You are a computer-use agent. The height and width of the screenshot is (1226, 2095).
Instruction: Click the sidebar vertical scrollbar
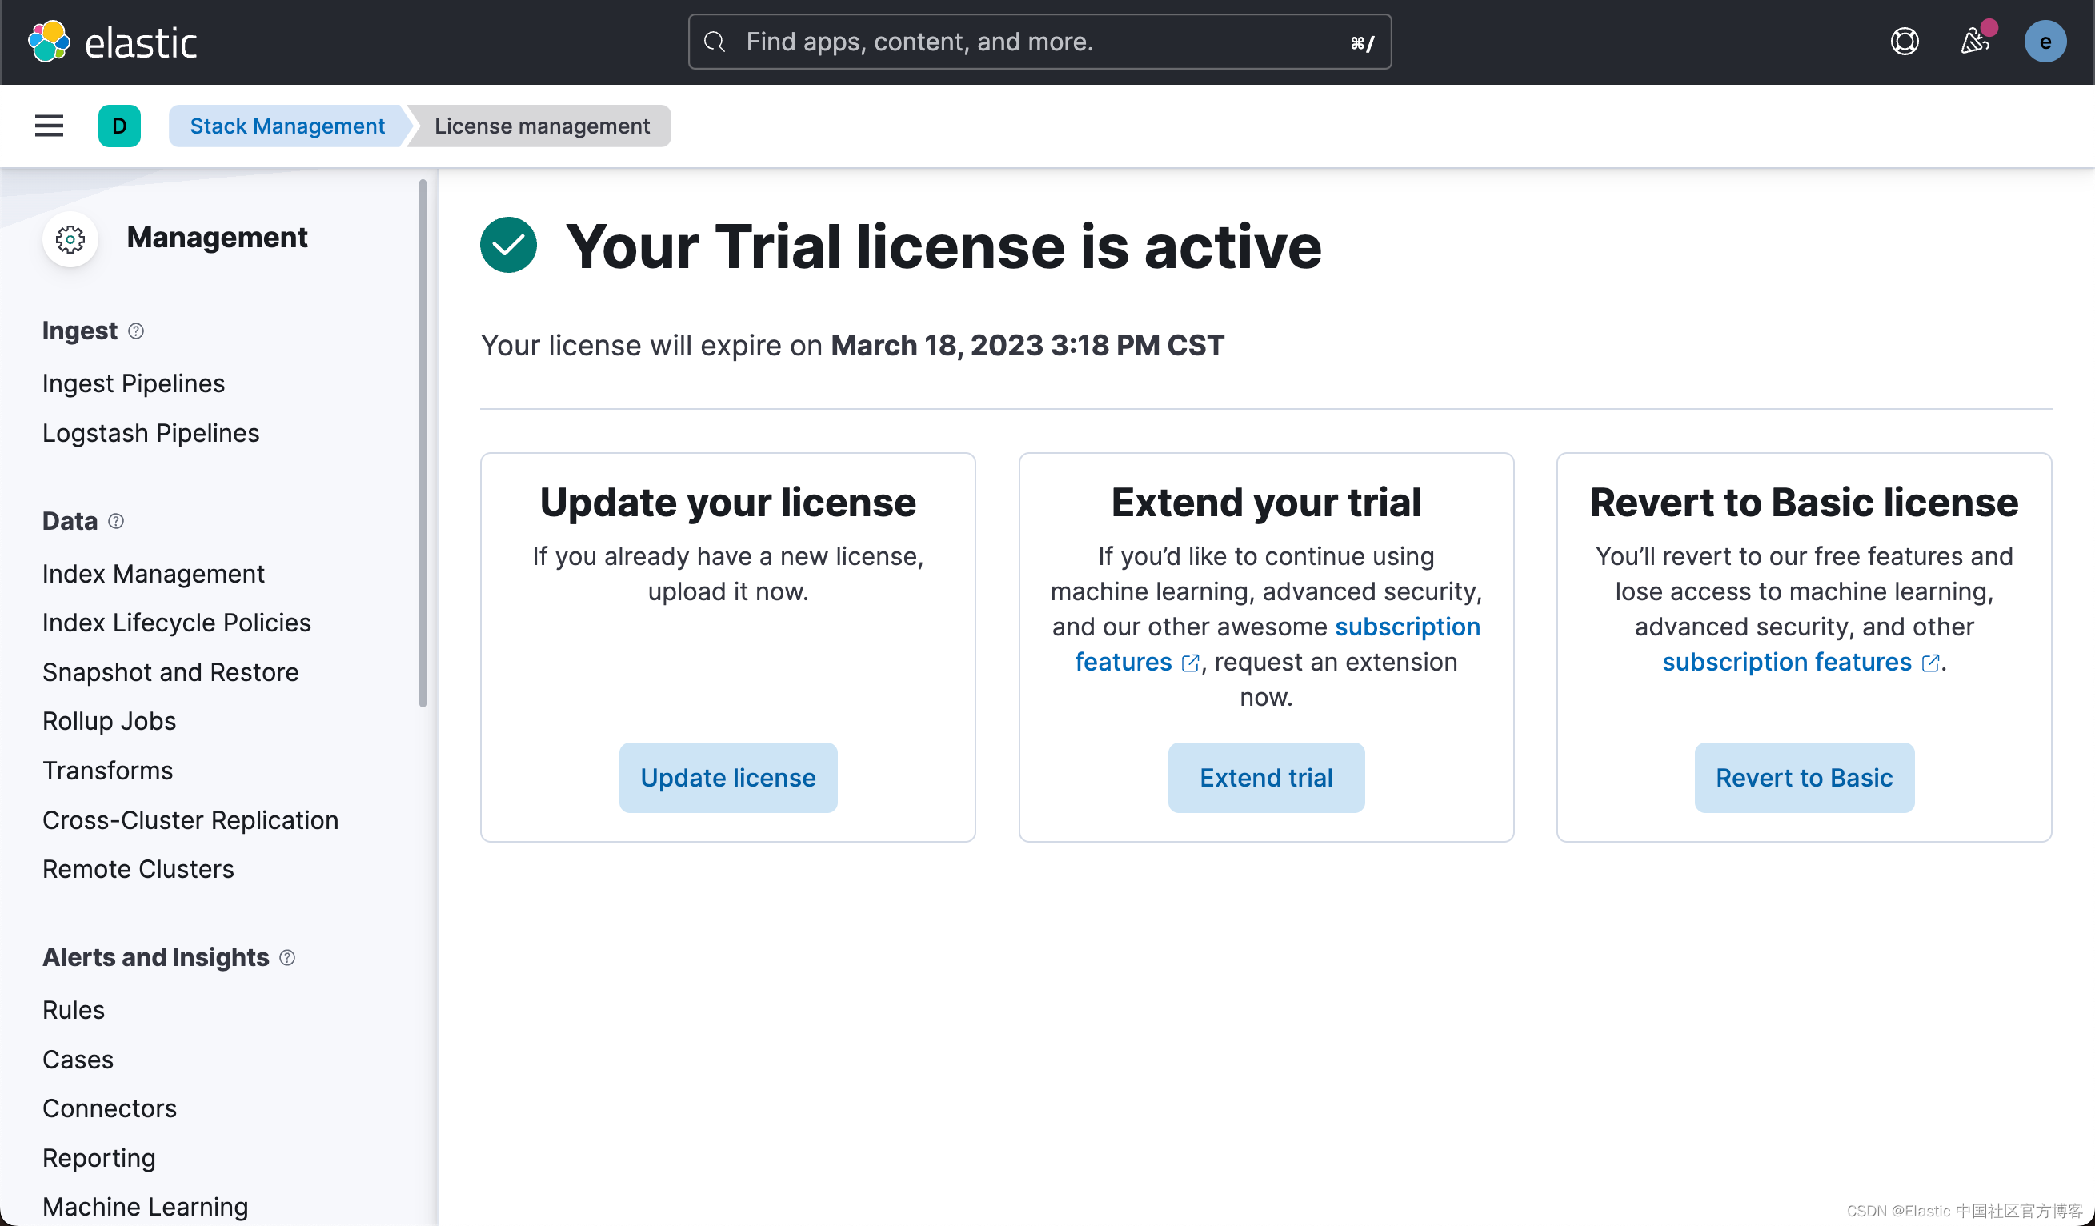423,445
